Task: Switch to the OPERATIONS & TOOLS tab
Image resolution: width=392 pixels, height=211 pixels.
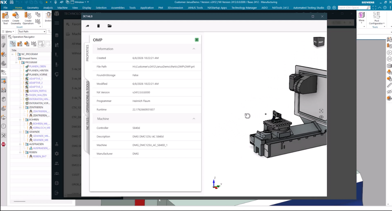Action: point(87,97)
